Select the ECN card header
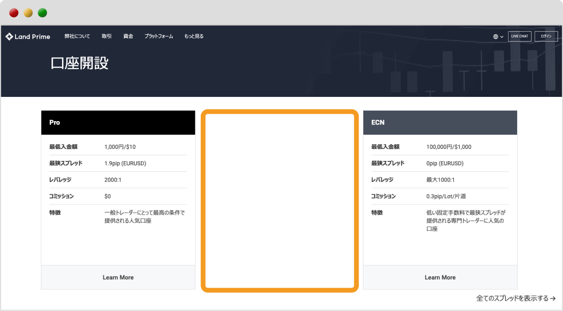563x311 pixels. pos(440,122)
